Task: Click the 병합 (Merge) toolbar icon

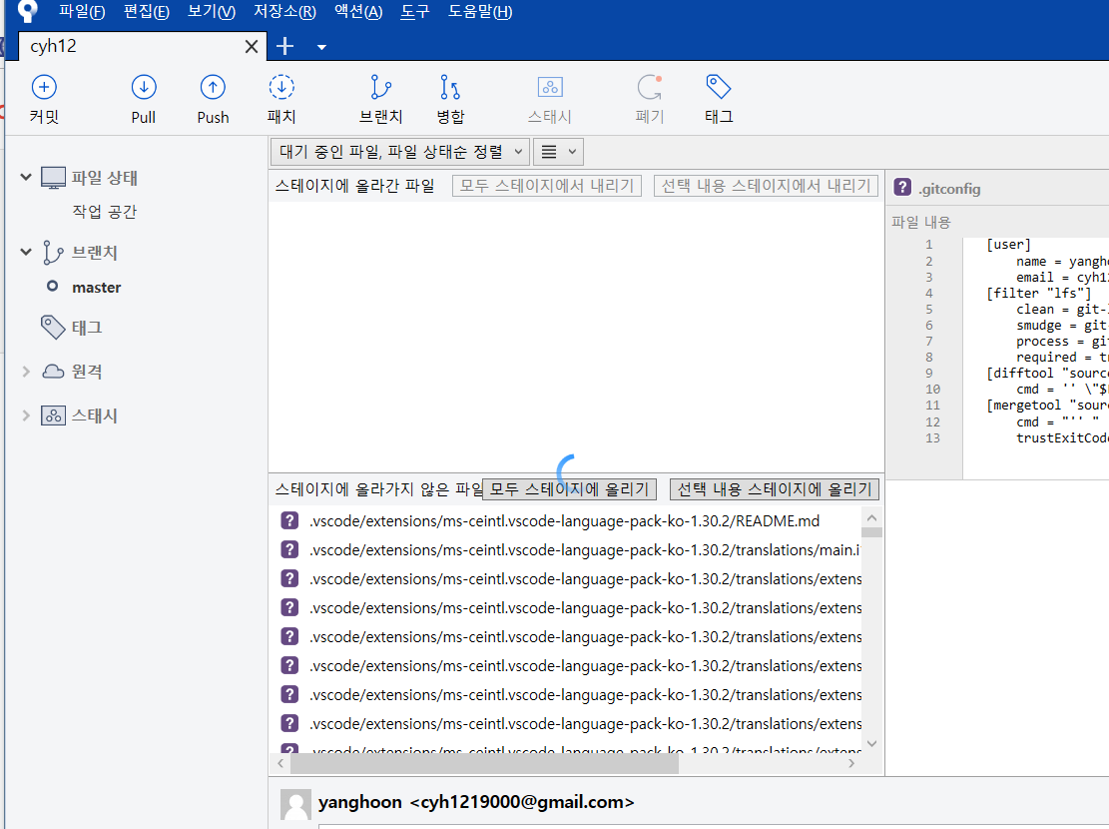Action: pyautogui.click(x=450, y=99)
